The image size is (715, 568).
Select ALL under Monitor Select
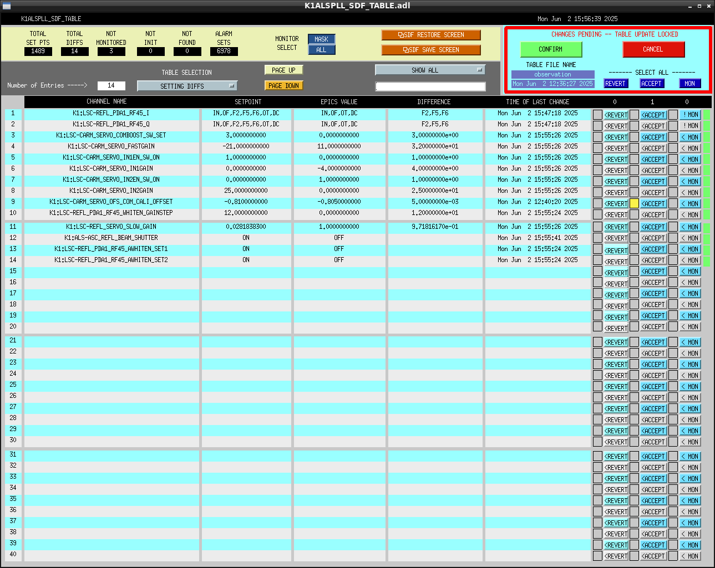322,50
